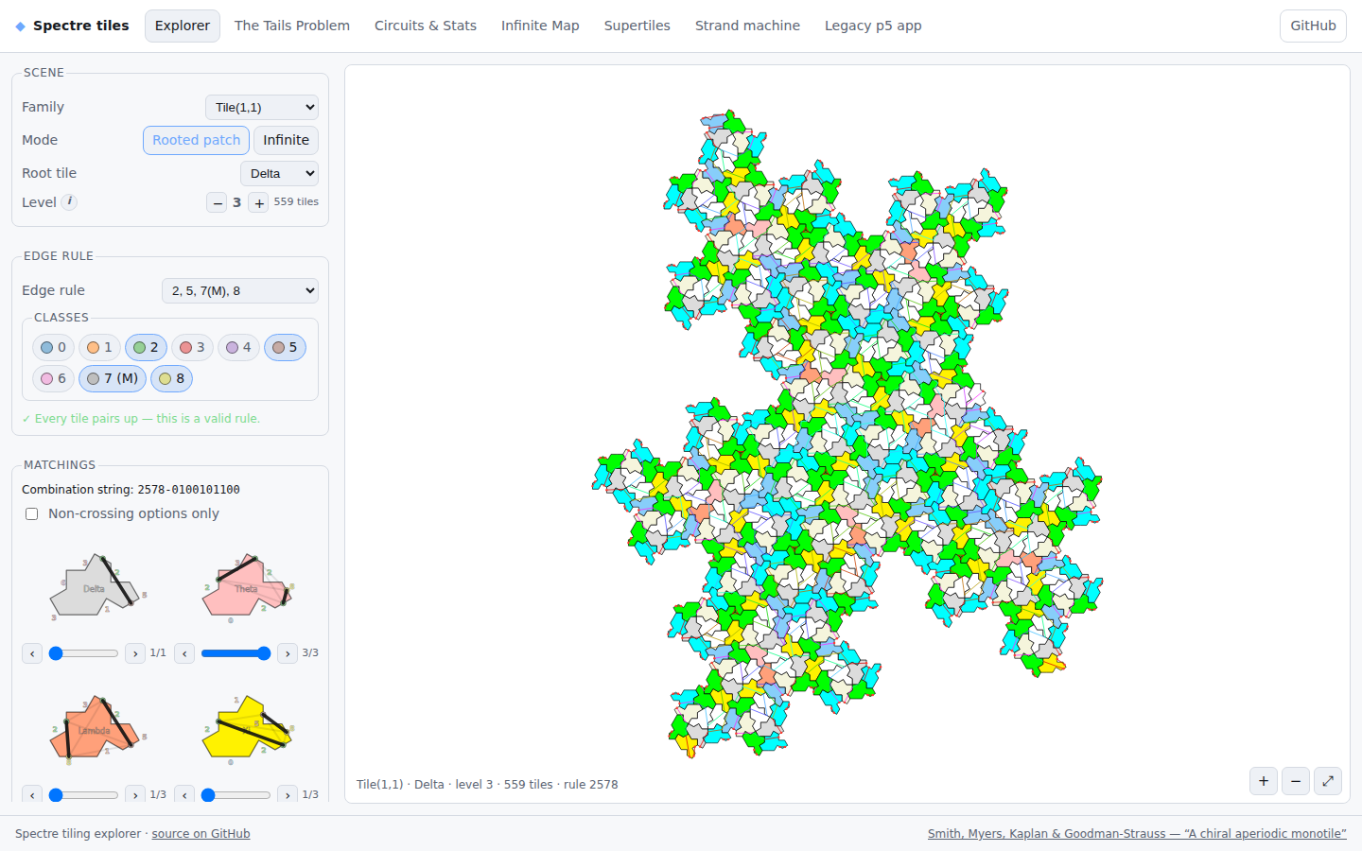Fit the tiling view with the expand icon

(1328, 781)
